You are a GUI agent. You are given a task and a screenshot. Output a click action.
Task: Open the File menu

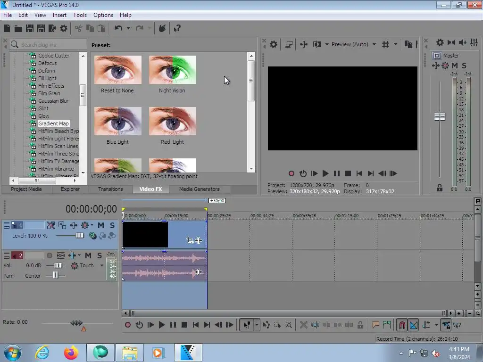coord(8,15)
